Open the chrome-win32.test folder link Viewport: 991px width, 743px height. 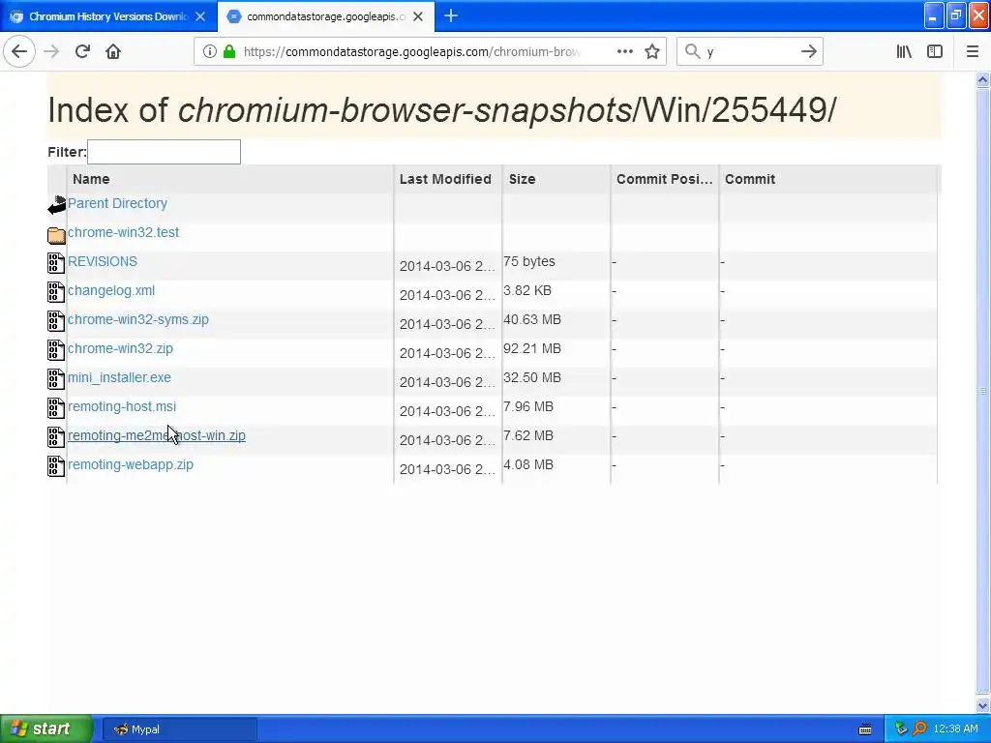[x=123, y=232]
